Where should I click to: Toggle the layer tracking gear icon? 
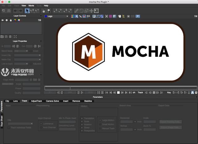pos(7,20)
